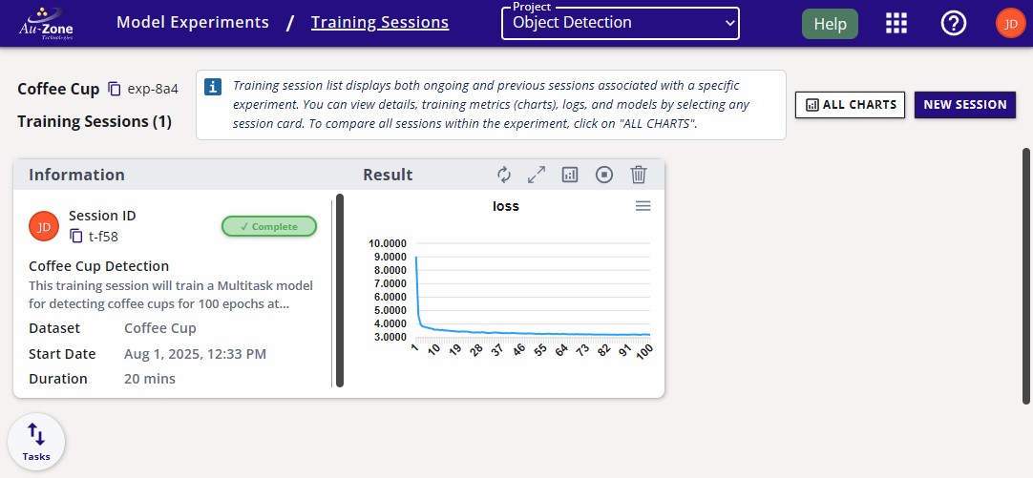Viewport: 1033px width, 478px height.
Task: Open the session charts icon
Action: pos(570,175)
